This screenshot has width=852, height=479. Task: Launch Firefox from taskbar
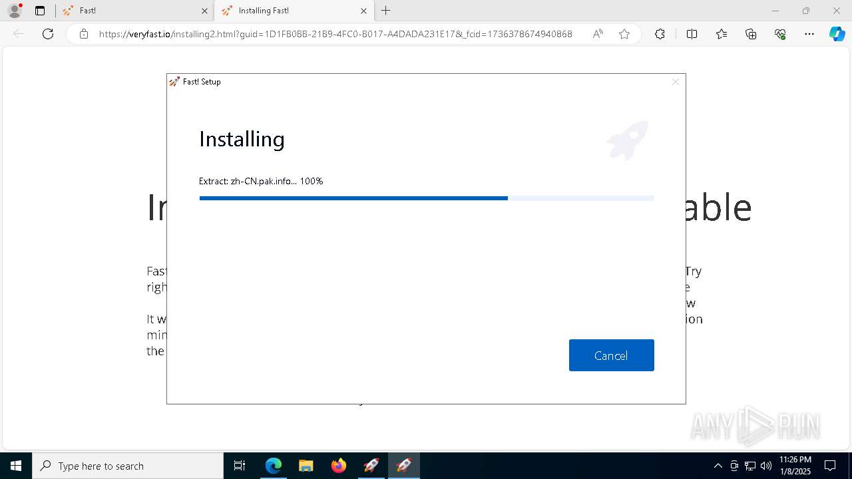[338, 466]
